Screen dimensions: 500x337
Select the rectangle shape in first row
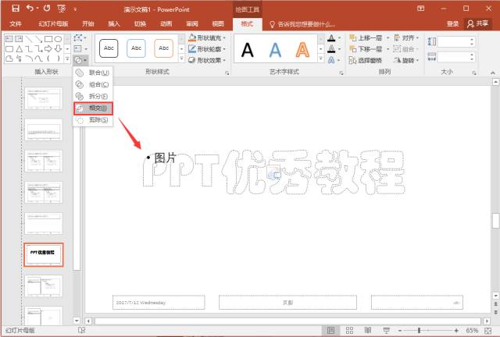(48, 39)
